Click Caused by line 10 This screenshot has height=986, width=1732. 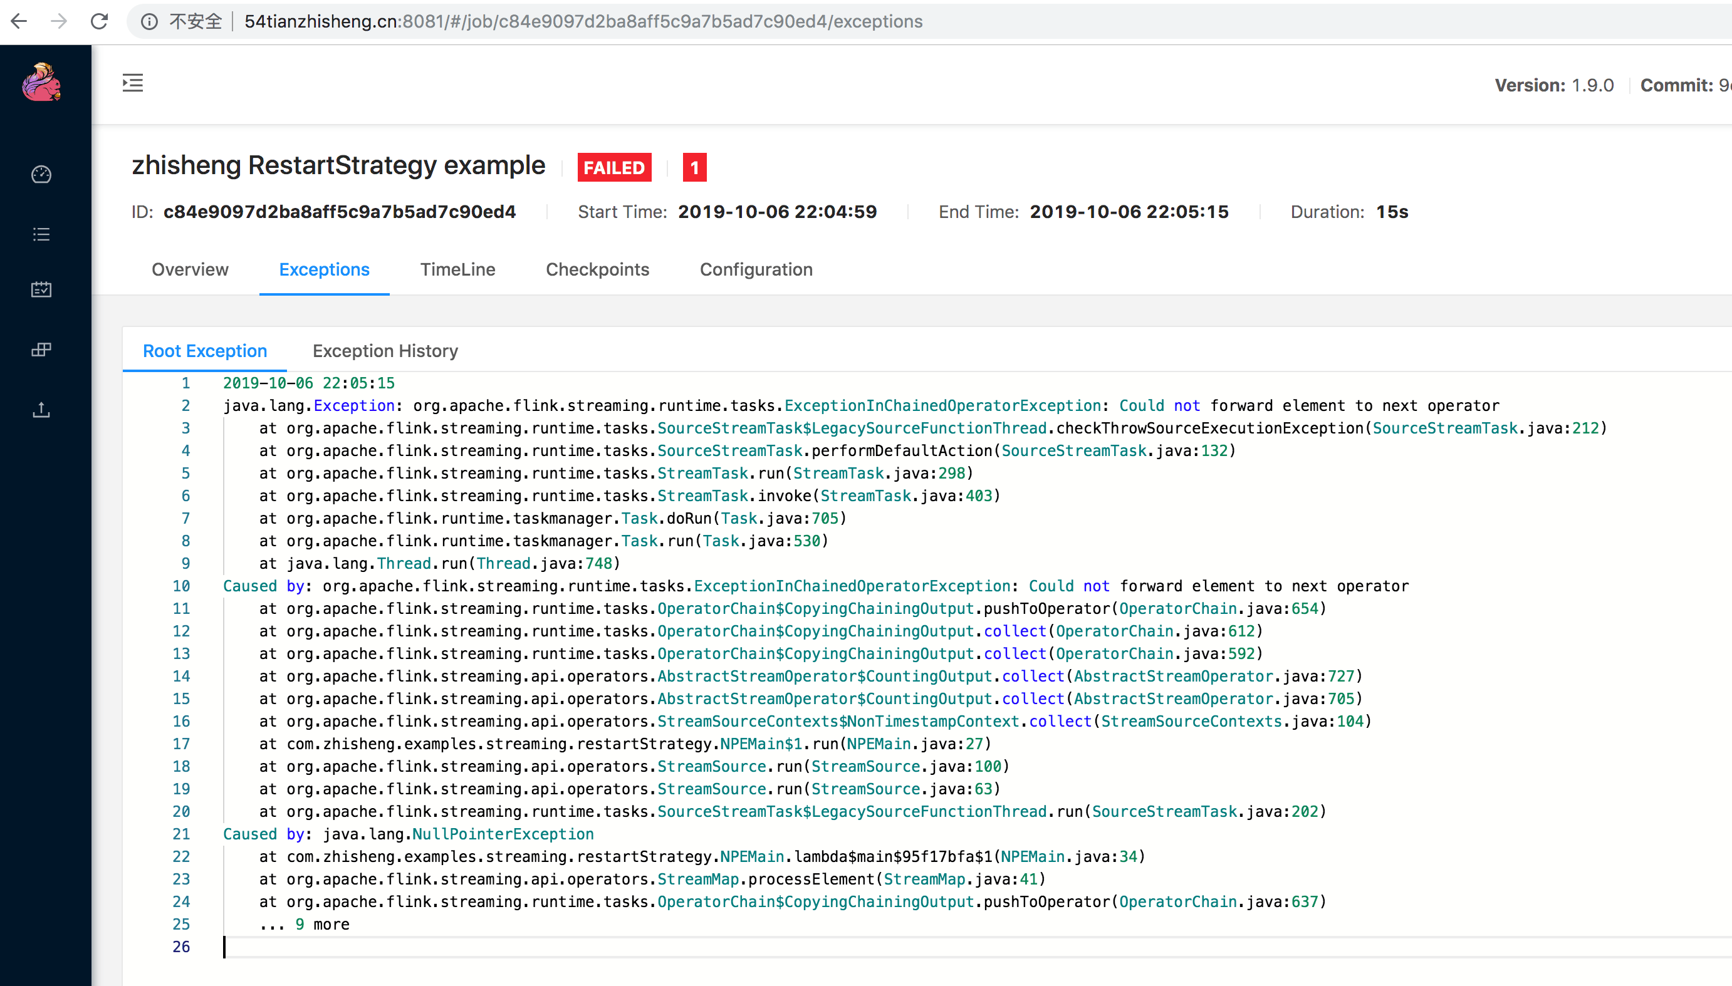(x=815, y=586)
